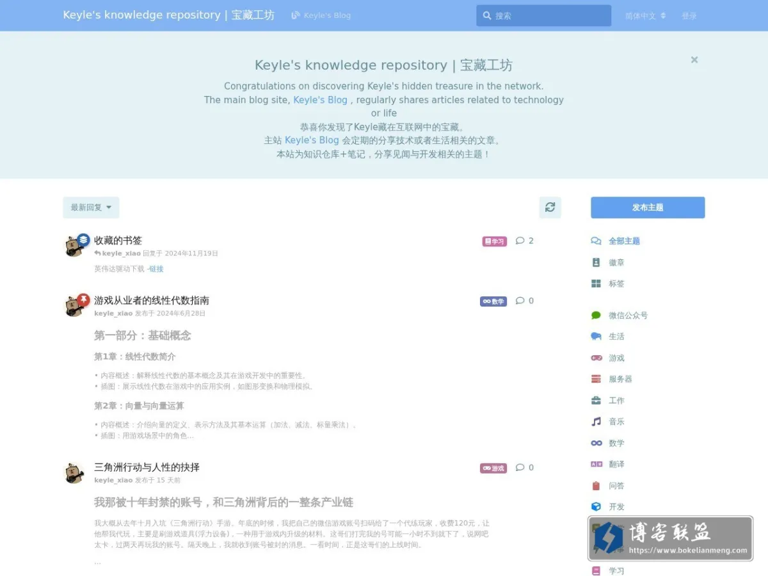This screenshot has height=576, width=768.
Task: Close the welcome banner with the X
Action: pos(694,60)
